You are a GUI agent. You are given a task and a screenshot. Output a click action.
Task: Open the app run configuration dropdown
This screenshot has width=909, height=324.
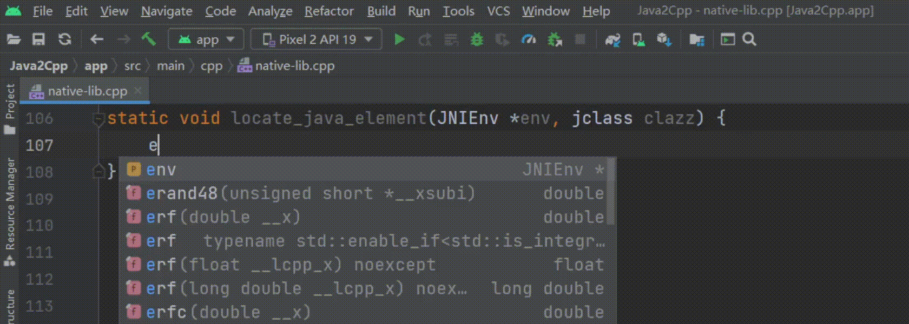tap(206, 39)
